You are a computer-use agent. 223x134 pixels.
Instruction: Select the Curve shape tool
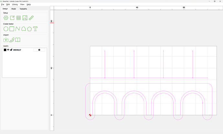(24, 29)
